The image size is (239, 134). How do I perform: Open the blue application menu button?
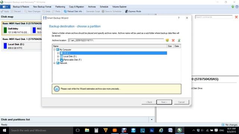tap(5, 7)
